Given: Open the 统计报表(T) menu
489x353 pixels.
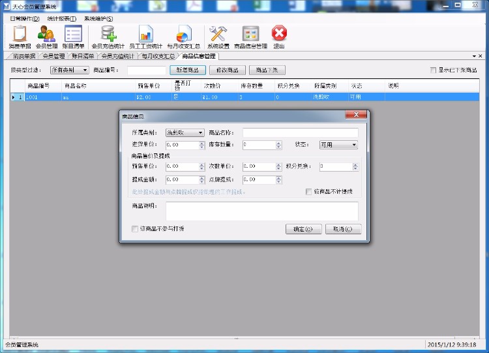Looking at the screenshot, I should (x=62, y=19).
